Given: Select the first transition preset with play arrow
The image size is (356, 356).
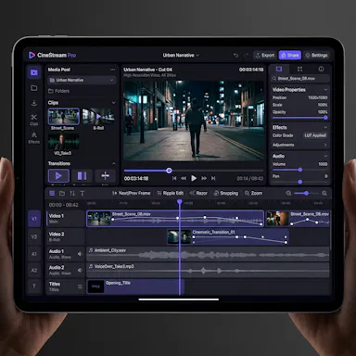Looking at the screenshot, I should coord(58,176).
